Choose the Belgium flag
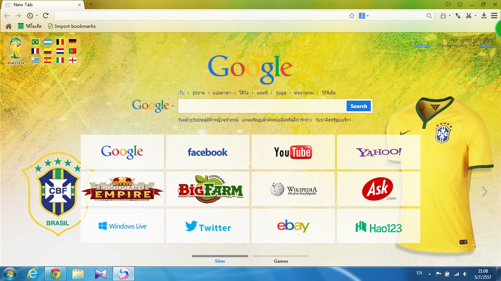This screenshot has width=501, height=281. coord(60,42)
